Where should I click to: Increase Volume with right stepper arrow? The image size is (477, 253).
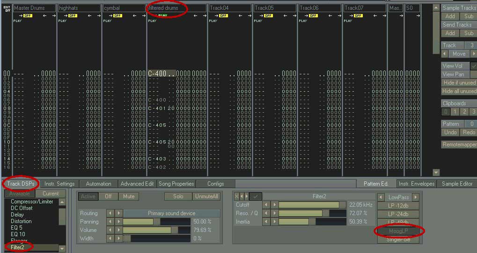pos(119,230)
